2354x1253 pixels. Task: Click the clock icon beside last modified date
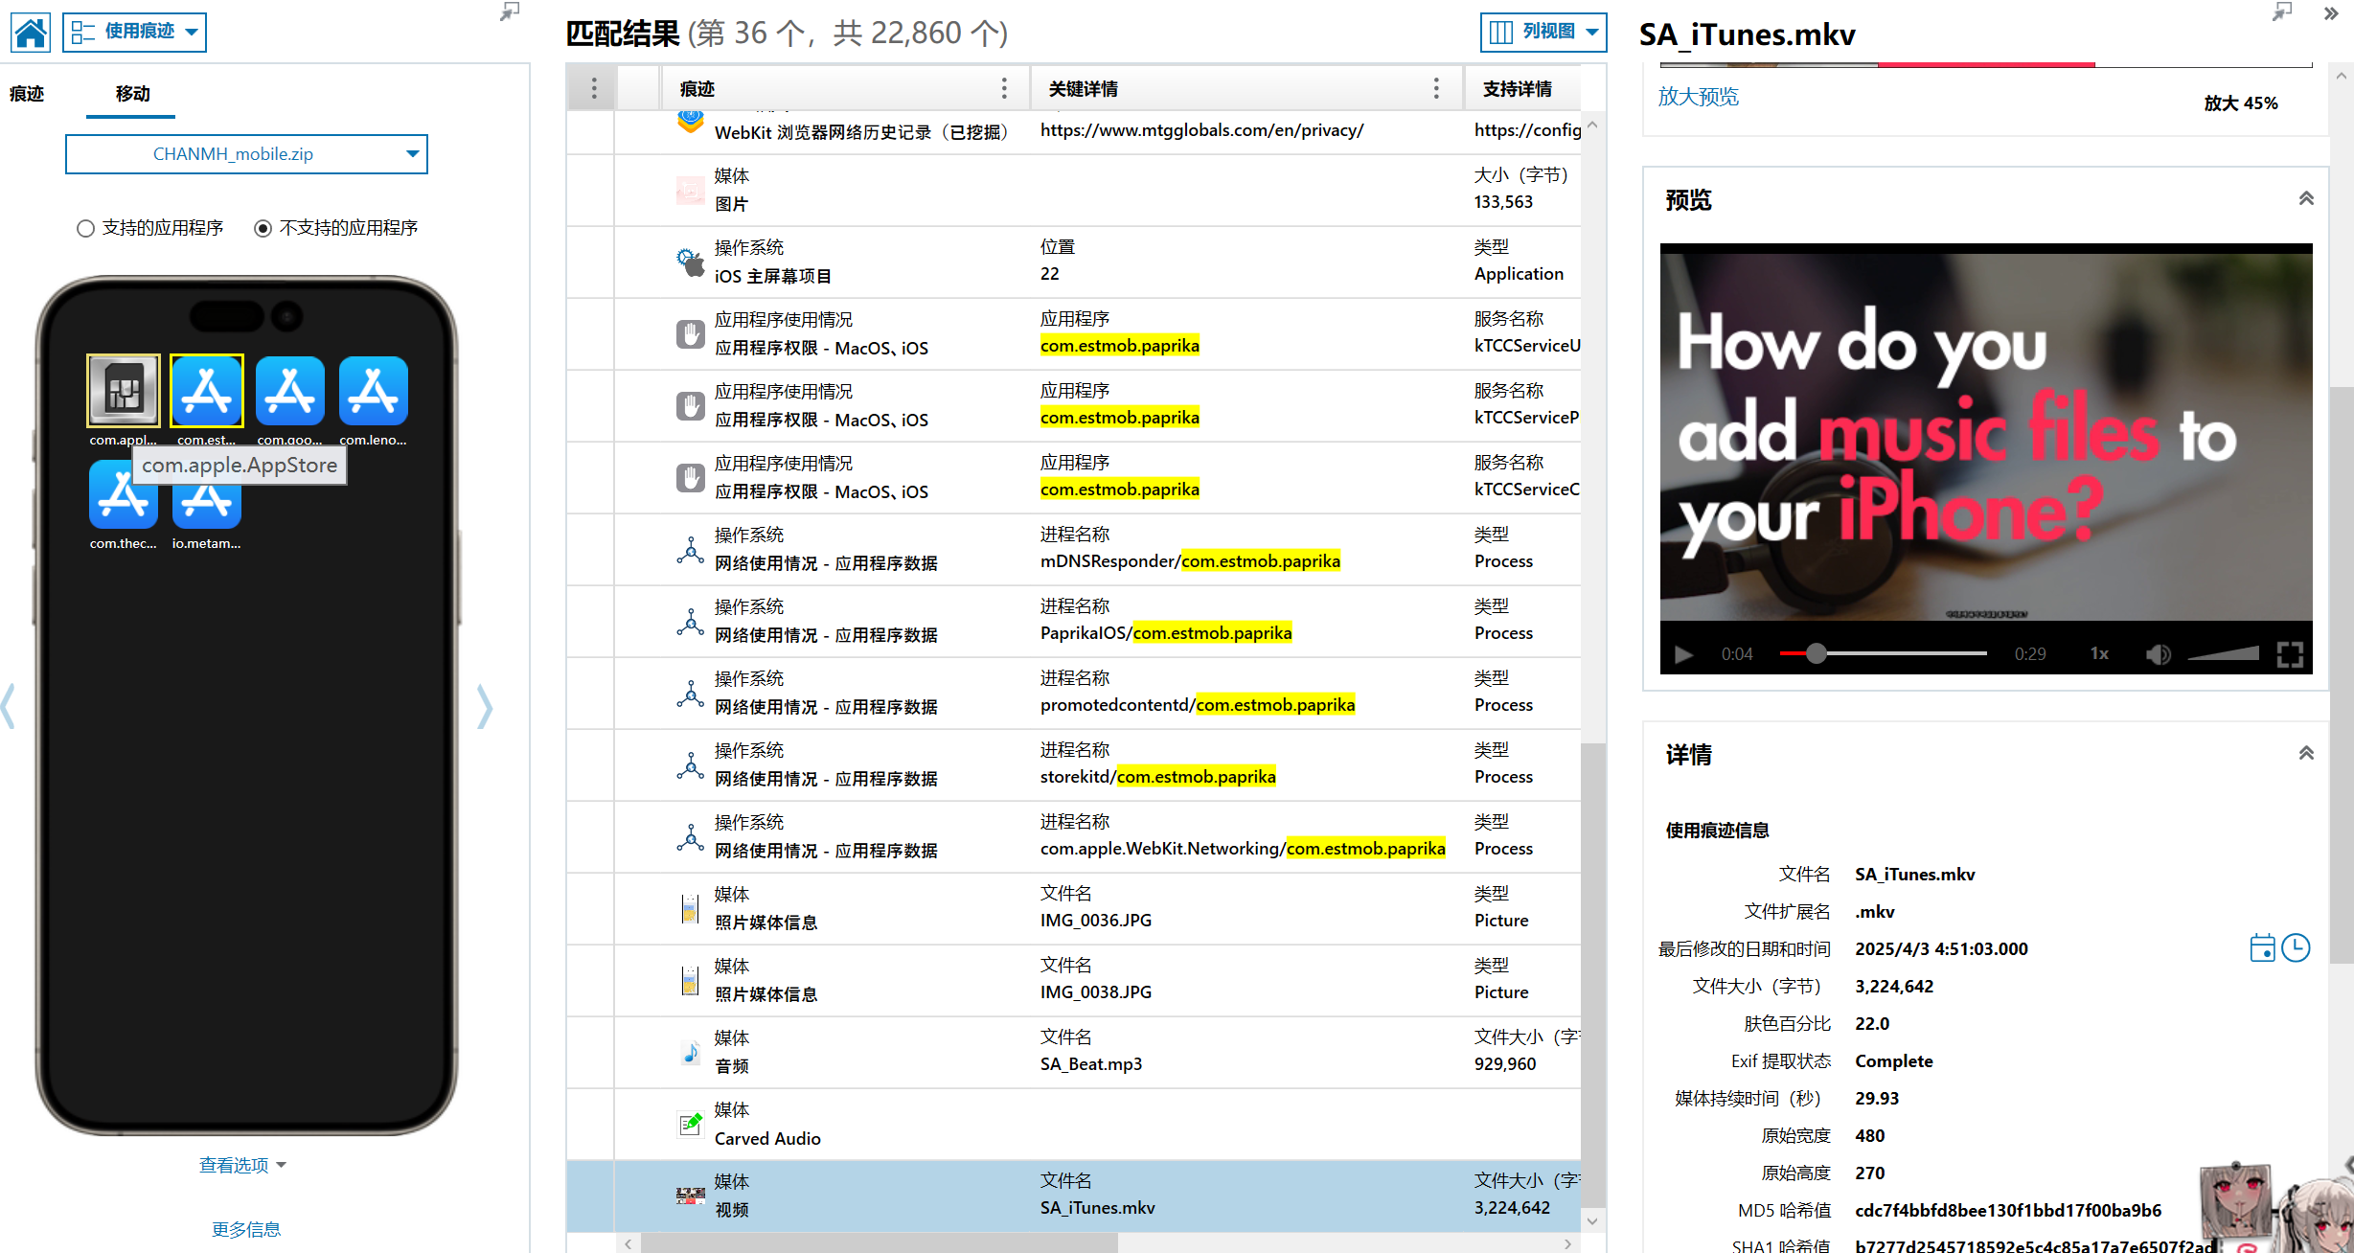[x=2296, y=948]
